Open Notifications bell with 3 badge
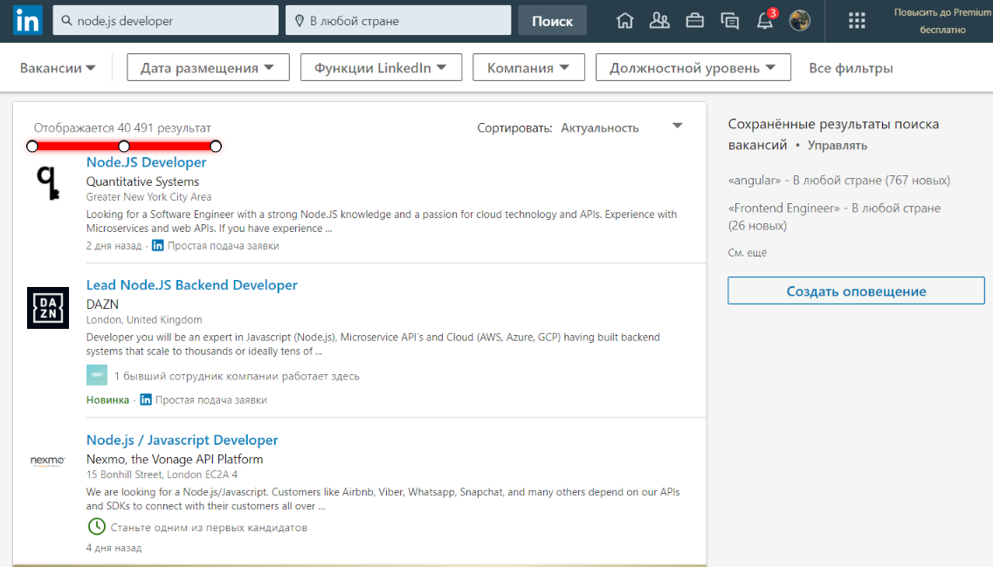This screenshot has height=567, width=993. pyautogui.click(x=766, y=20)
